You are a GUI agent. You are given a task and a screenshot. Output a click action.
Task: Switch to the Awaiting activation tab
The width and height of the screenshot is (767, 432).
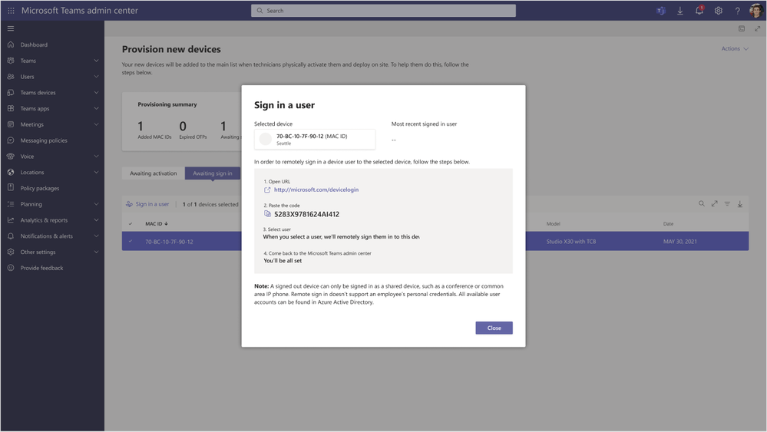153,173
